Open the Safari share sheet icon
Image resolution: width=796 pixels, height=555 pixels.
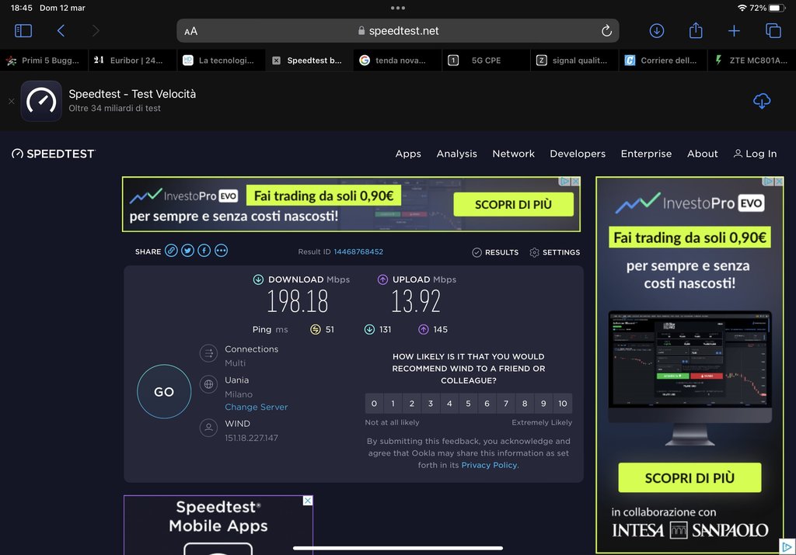tap(696, 31)
